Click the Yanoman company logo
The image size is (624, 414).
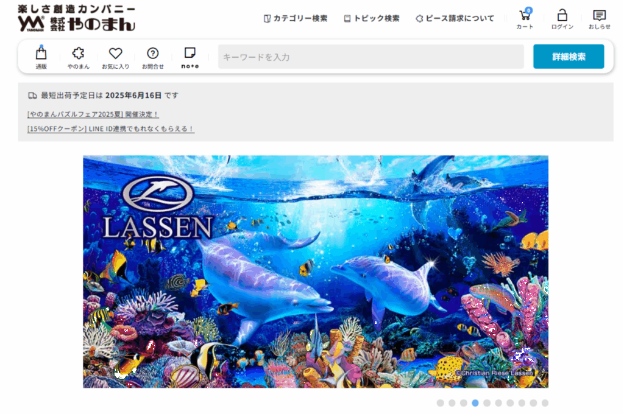(76, 18)
